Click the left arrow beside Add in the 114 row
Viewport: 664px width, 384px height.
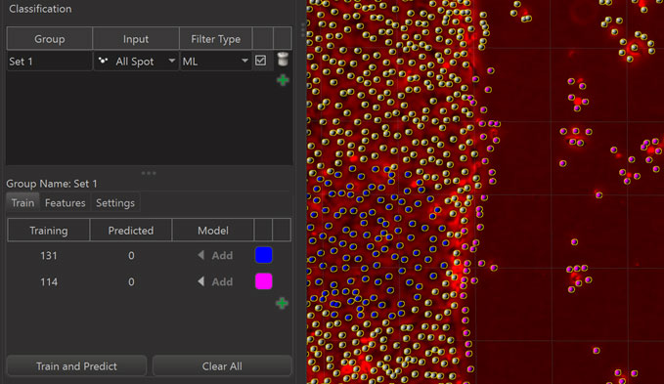201,281
